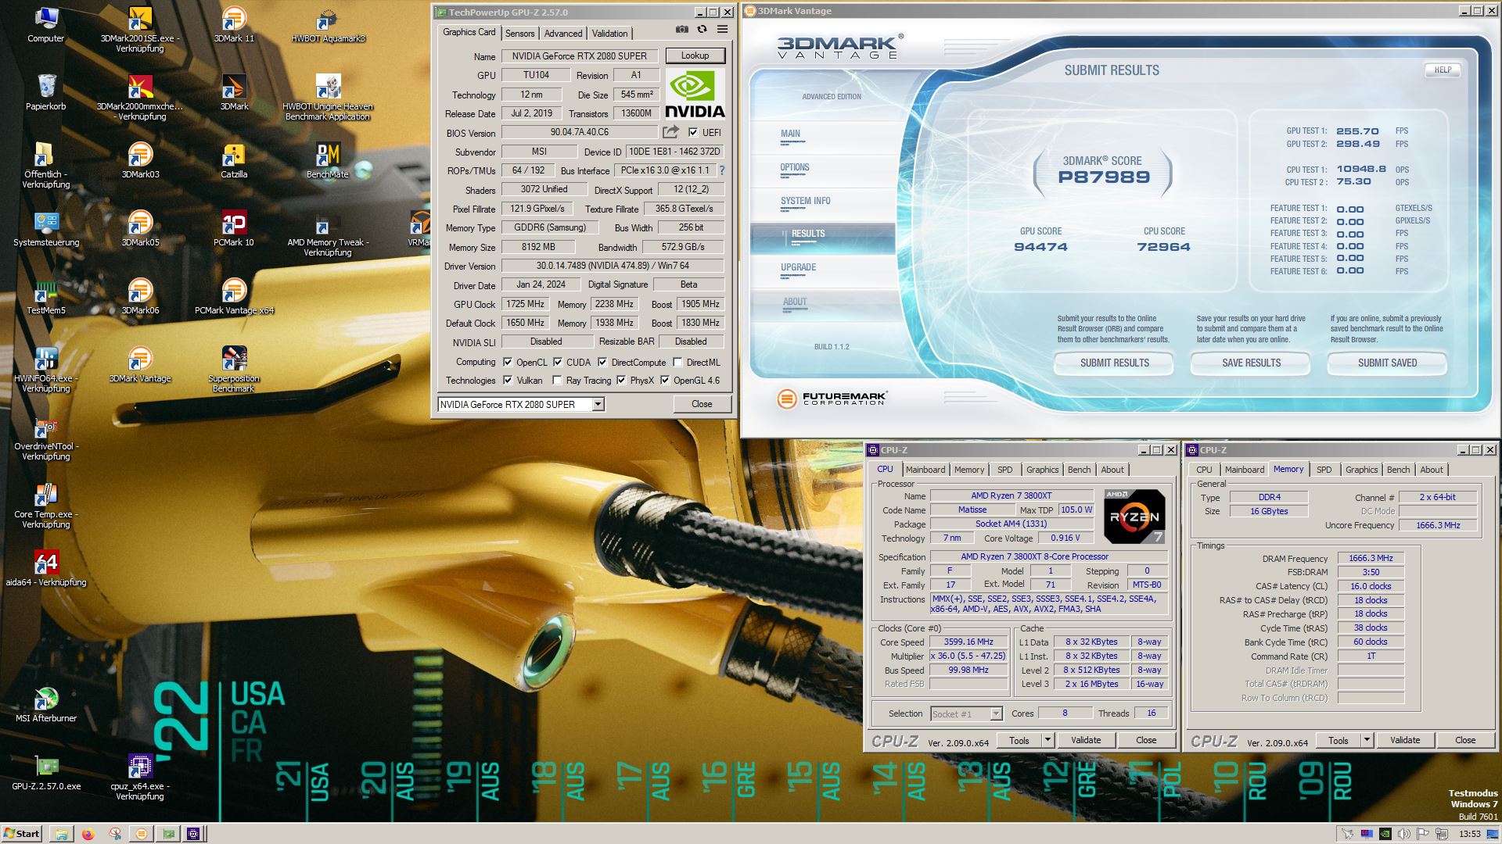Image resolution: width=1502 pixels, height=844 pixels.
Task: Open Firefox from the taskbar
Action: 88,834
